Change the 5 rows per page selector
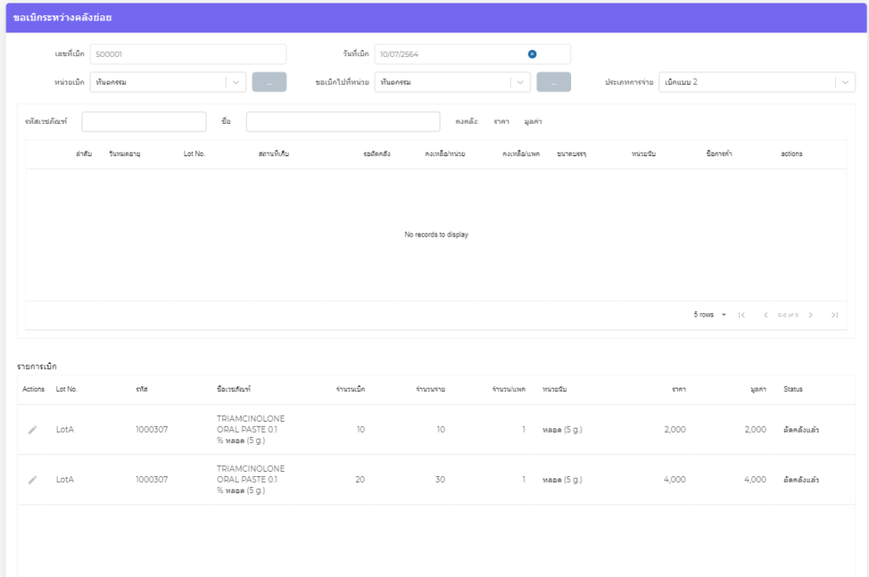Viewport: 869px width, 577px height. click(710, 315)
